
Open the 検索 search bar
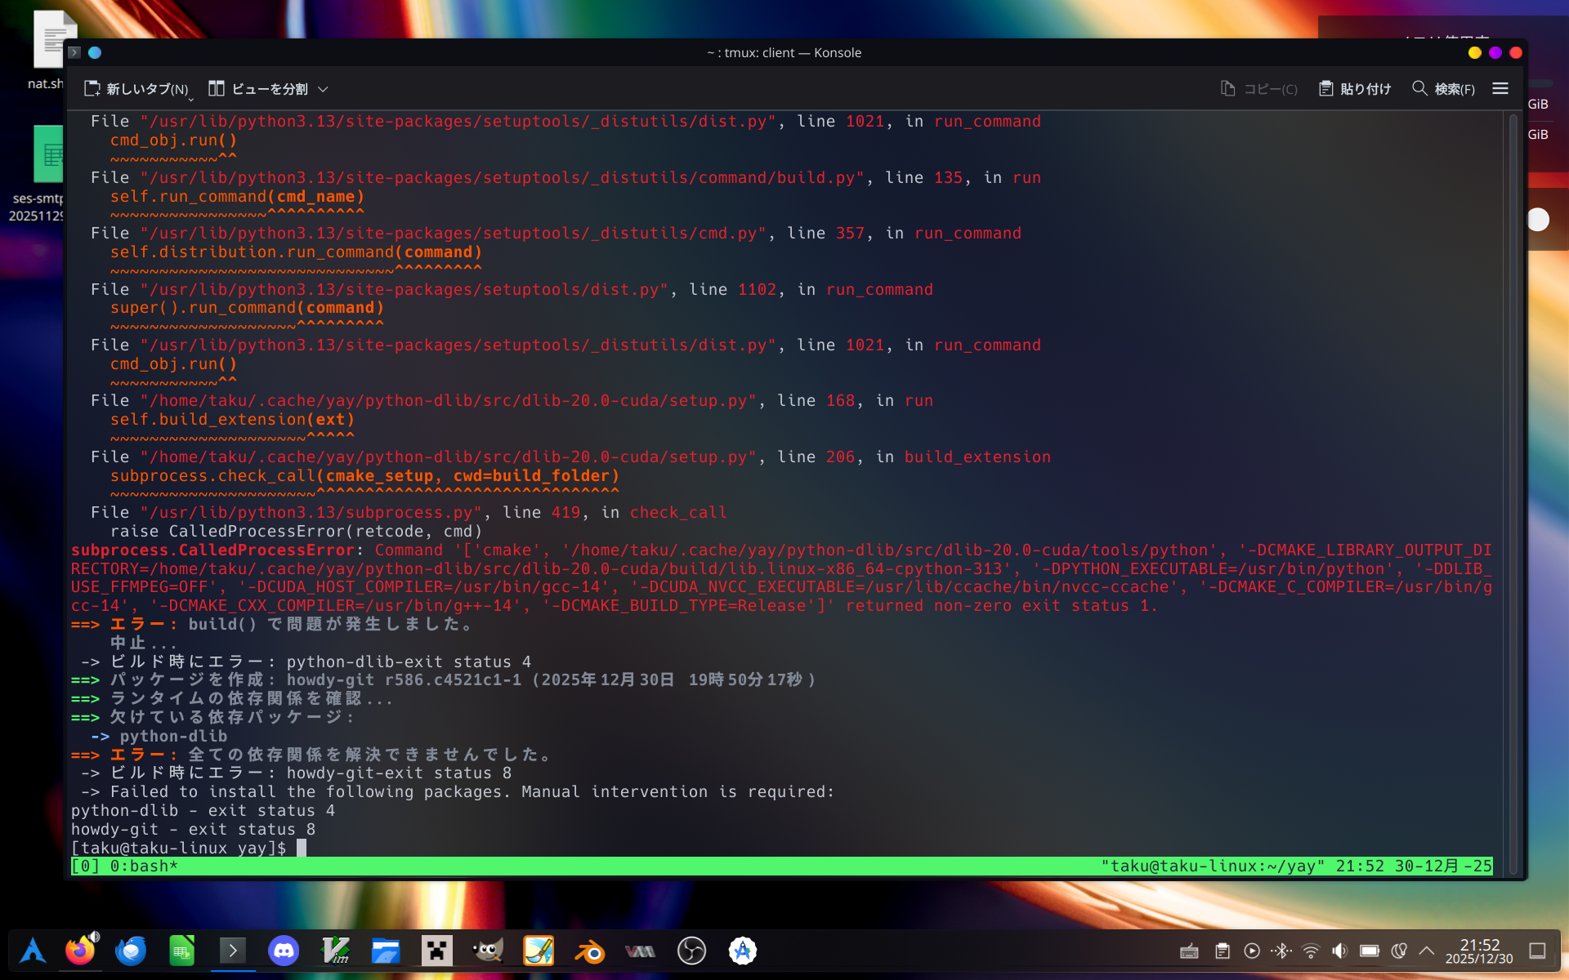pyautogui.click(x=1443, y=89)
